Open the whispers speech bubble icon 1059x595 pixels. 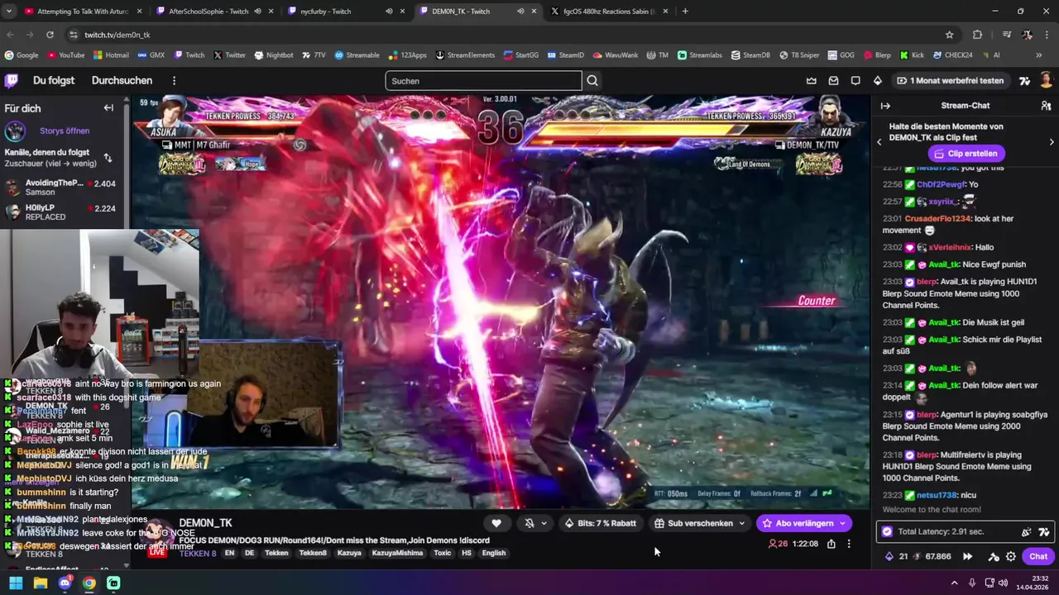[855, 80]
